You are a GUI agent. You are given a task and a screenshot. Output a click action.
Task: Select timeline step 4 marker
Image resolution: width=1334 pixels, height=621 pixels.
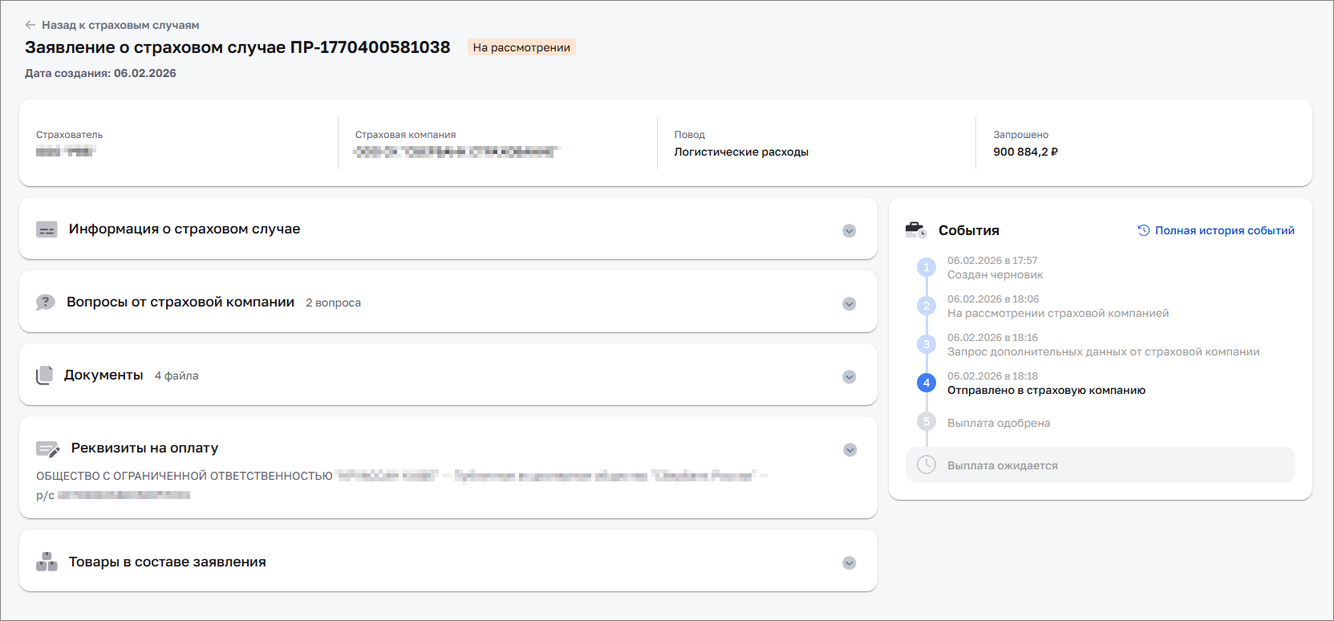click(927, 383)
